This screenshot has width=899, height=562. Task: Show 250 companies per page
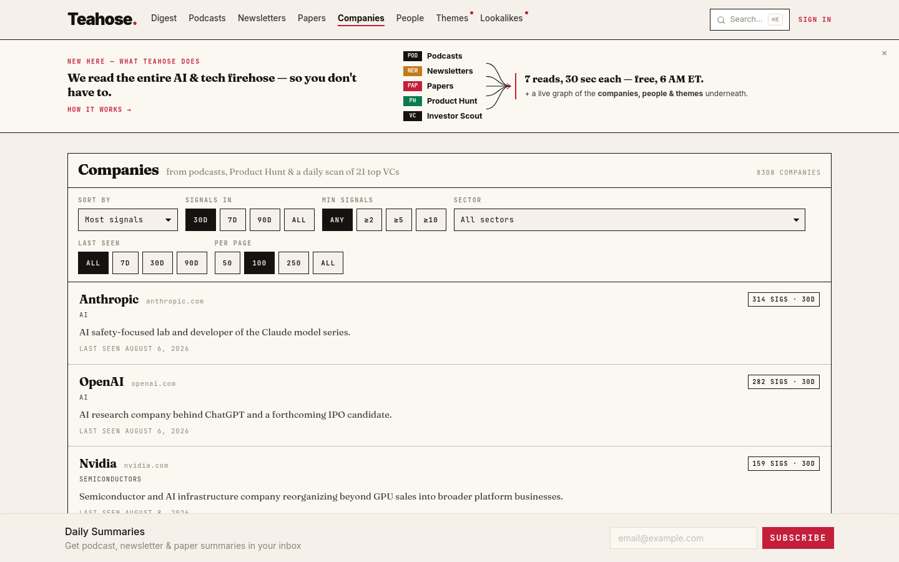tap(293, 263)
